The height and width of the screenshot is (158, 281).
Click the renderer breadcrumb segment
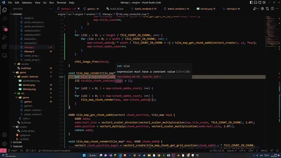[91, 14]
